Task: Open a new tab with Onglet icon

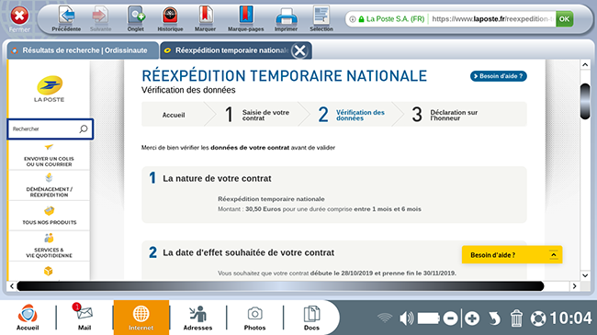Action: click(x=136, y=19)
